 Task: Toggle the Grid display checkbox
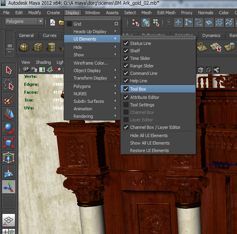coord(69,24)
